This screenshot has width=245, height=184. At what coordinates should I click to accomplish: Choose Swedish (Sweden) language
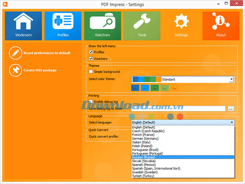[x=183, y=172]
